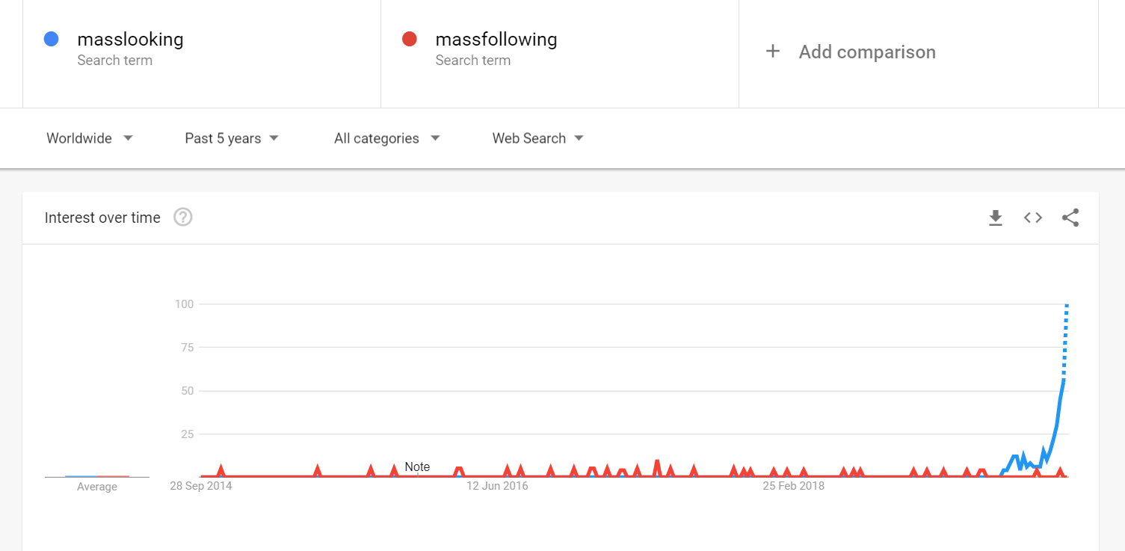
Task: Open the Web Search type dropdown
Action: (538, 138)
